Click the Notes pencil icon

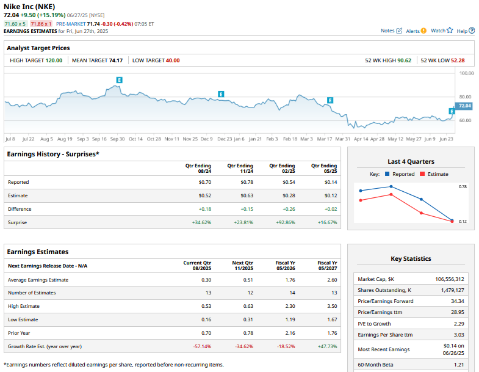tap(399, 31)
